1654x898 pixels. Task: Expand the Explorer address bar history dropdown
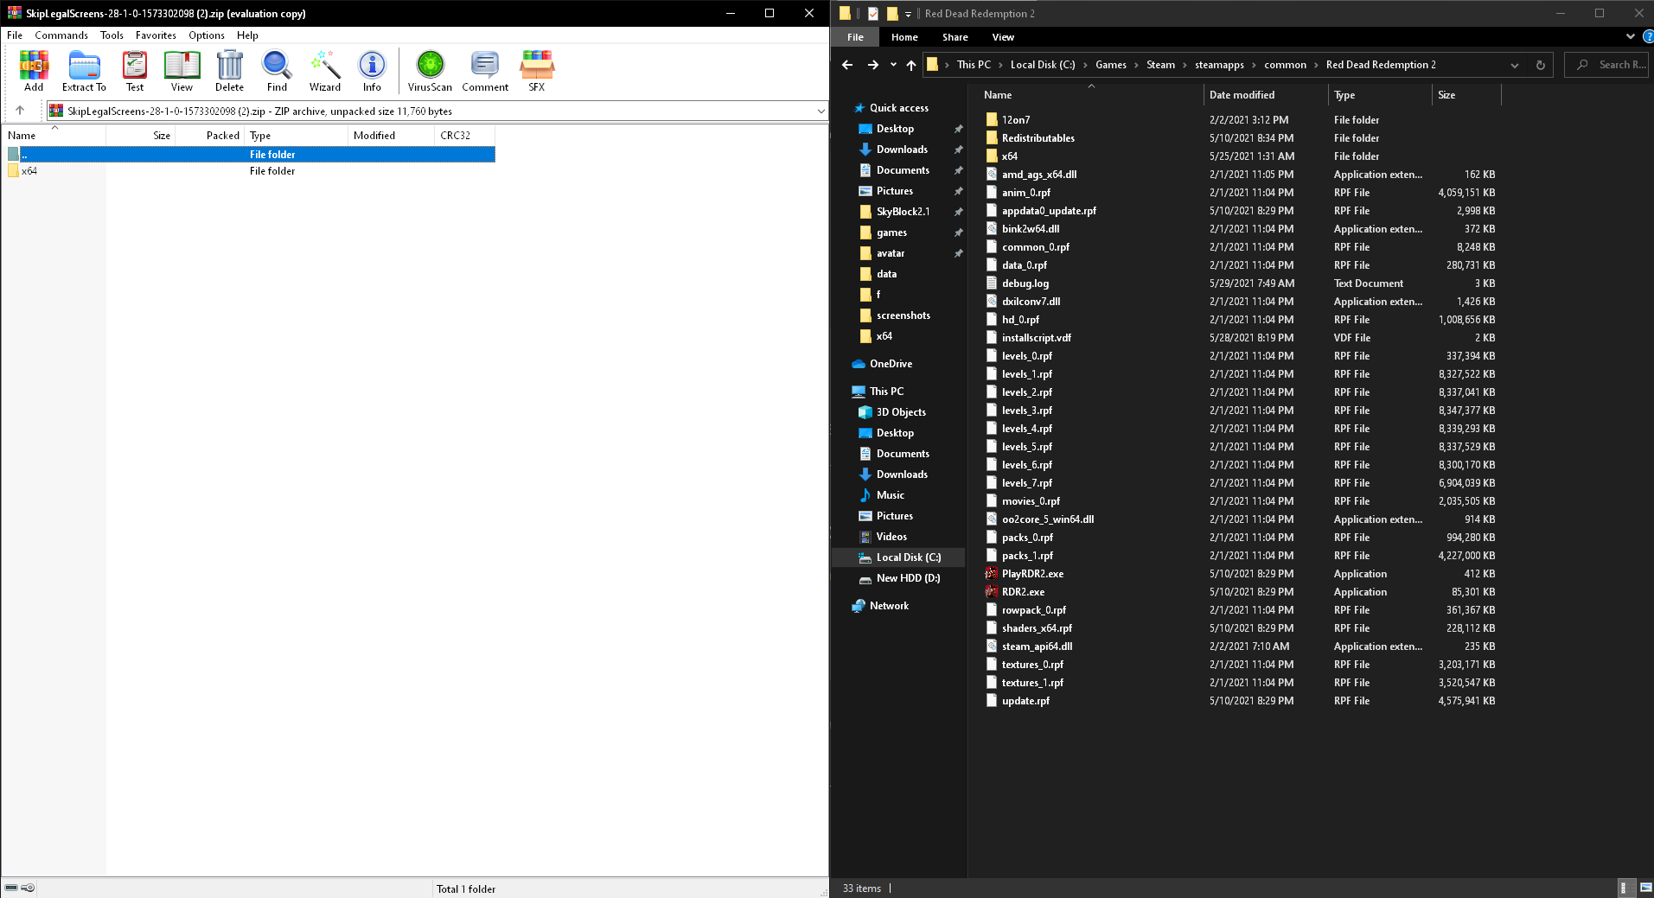click(x=1514, y=65)
